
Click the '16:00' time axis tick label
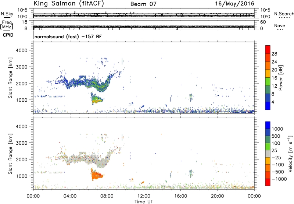180,196
